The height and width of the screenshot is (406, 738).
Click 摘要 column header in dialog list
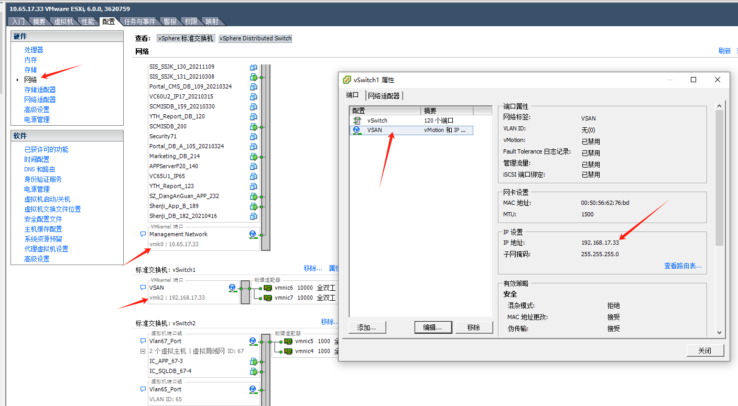coord(447,111)
